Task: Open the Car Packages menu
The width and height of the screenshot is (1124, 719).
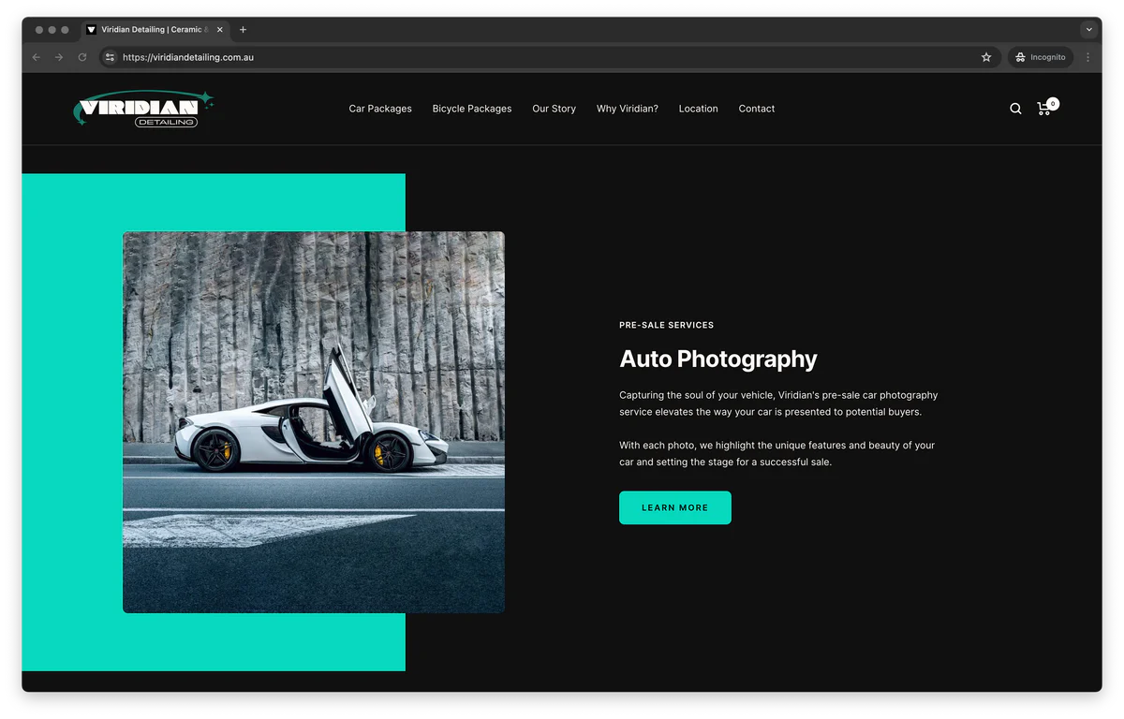Action: [380, 109]
